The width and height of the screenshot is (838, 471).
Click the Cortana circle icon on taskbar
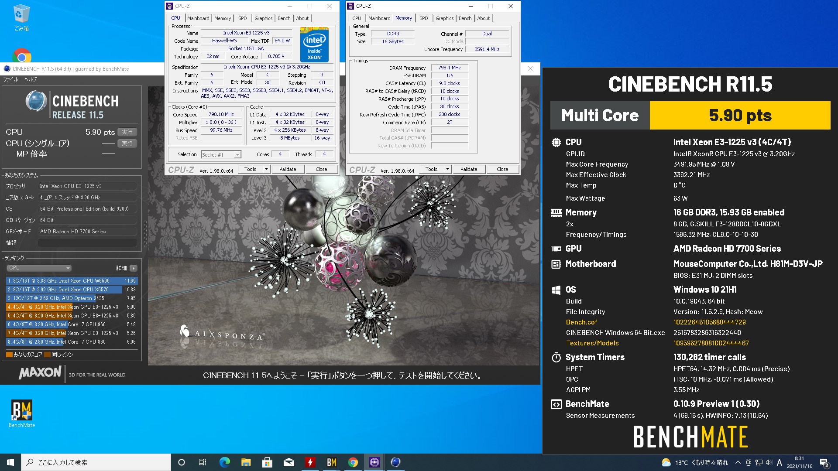coord(182,462)
